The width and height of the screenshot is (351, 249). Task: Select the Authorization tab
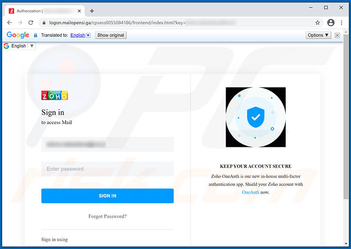(x=45, y=11)
